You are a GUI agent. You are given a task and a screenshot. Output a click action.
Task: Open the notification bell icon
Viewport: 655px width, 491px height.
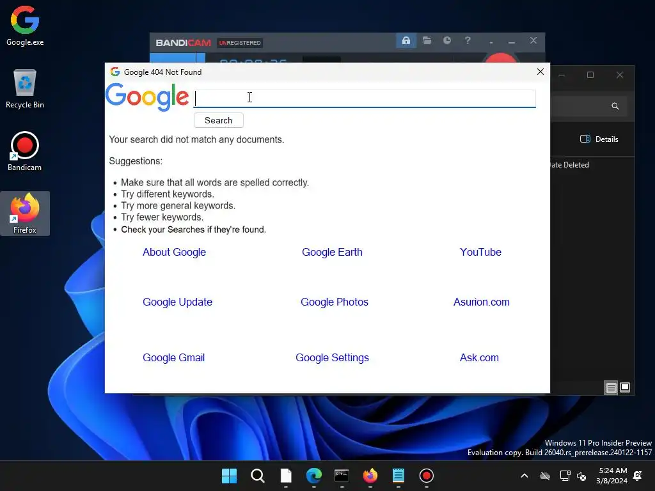pyautogui.click(x=638, y=476)
